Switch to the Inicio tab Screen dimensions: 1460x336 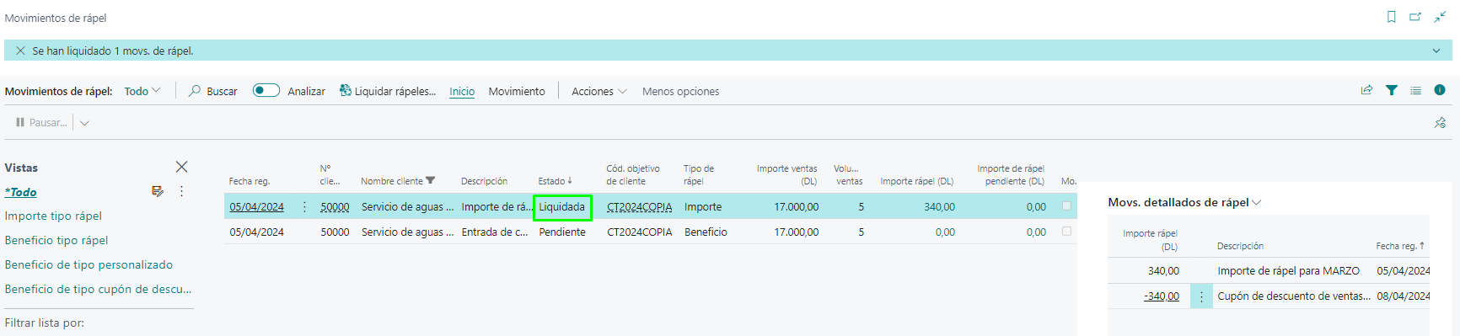click(462, 91)
